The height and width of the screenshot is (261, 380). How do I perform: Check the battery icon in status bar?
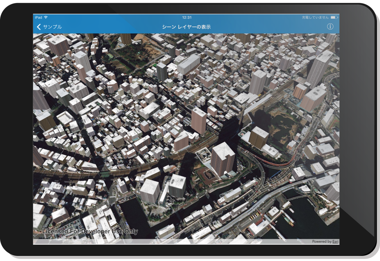pos(335,17)
